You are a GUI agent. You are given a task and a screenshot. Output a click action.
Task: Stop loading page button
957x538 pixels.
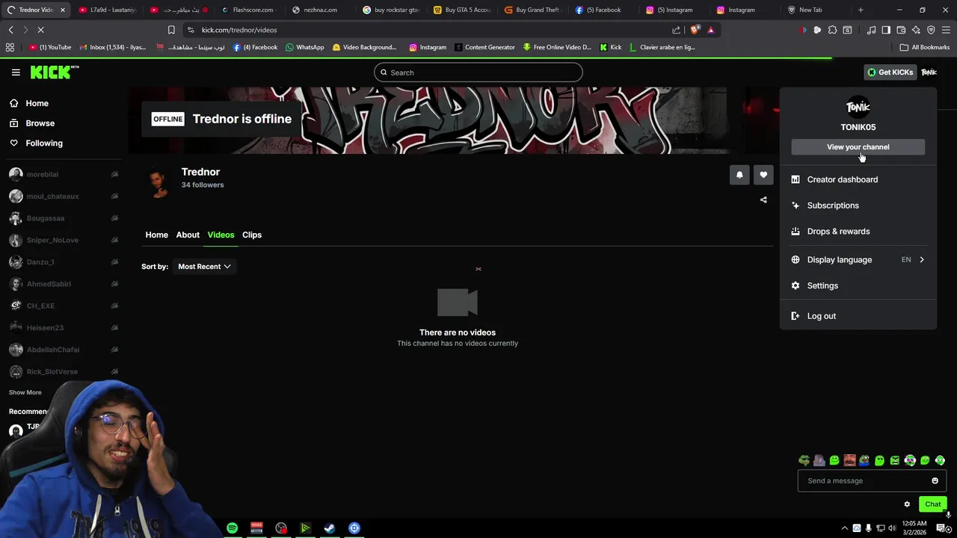(x=40, y=30)
